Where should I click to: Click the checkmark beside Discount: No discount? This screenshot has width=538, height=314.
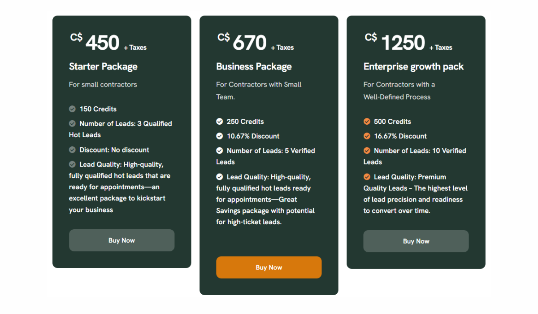coord(72,149)
